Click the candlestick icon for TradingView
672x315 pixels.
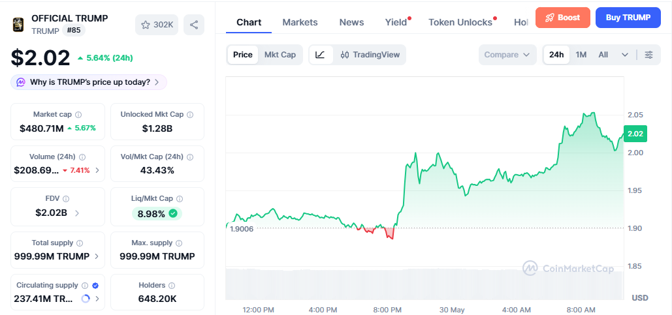pyautogui.click(x=345, y=55)
